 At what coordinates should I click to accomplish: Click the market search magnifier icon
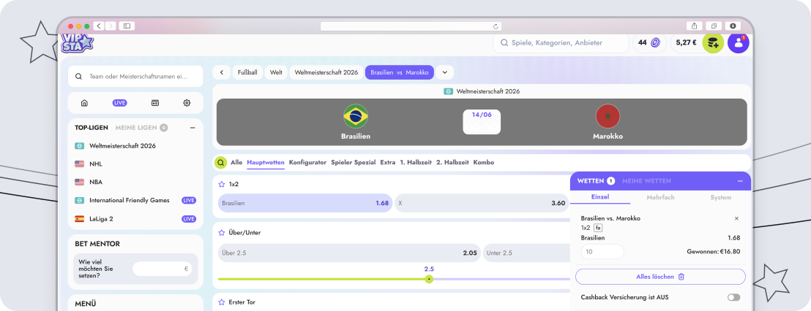[x=221, y=163]
